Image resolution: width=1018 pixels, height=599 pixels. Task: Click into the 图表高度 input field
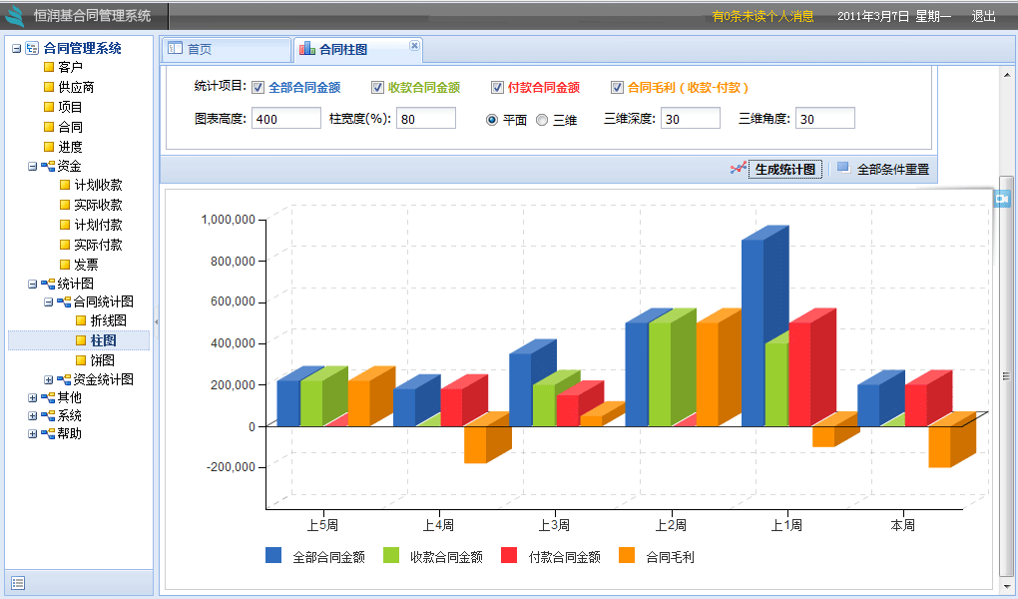(x=283, y=119)
